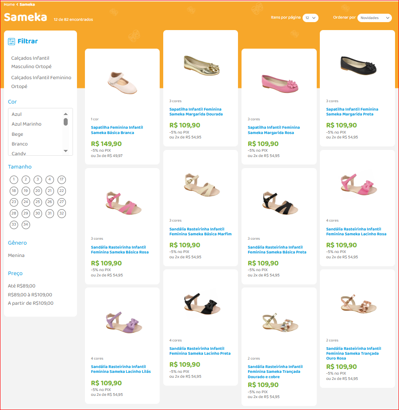Select size 30 circle
This screenshot has width=399, height=410.
(38, 213)
